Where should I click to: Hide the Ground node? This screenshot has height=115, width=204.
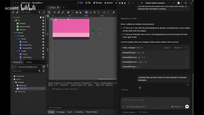point(43,30)
